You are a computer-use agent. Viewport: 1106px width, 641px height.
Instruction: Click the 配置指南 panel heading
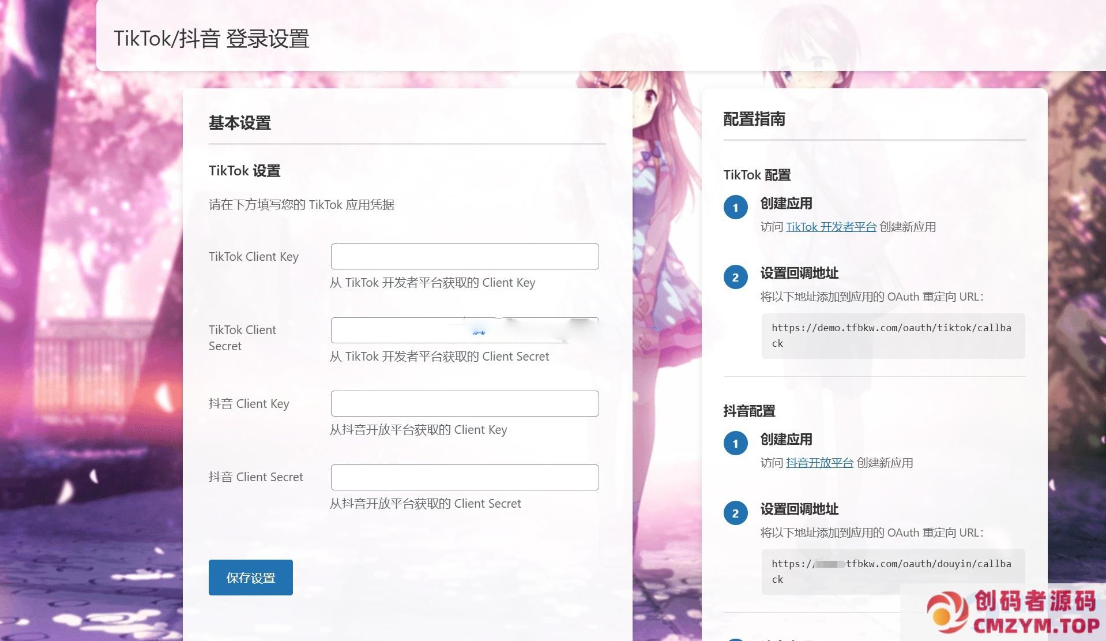pos(754,119)
